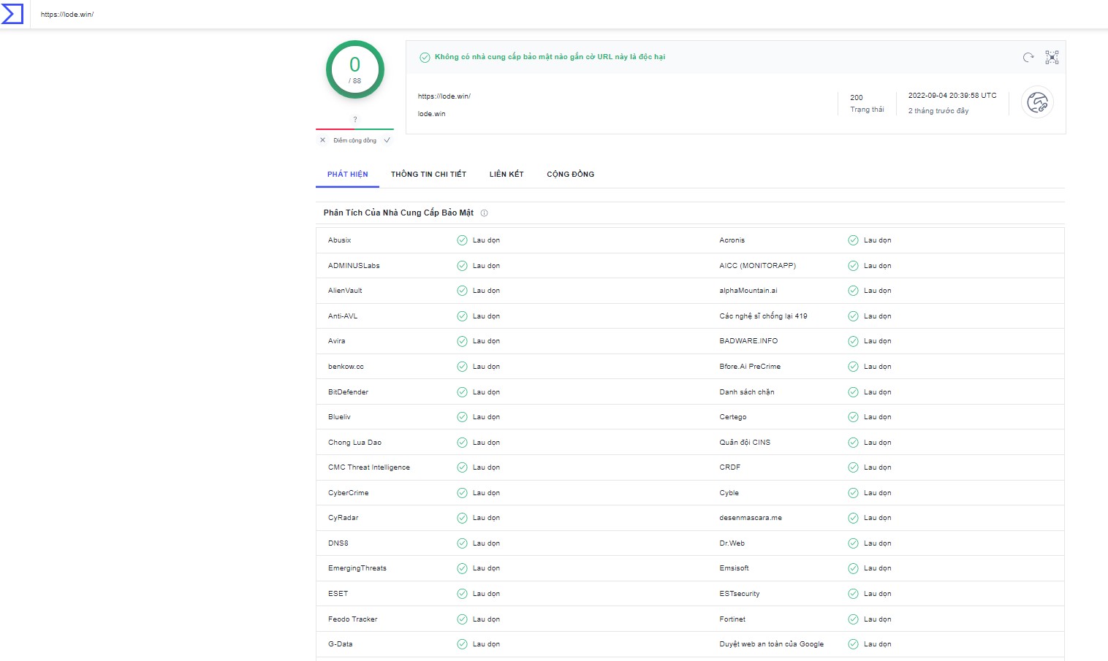Click the check icon in Cyble row

coord(853,493)
